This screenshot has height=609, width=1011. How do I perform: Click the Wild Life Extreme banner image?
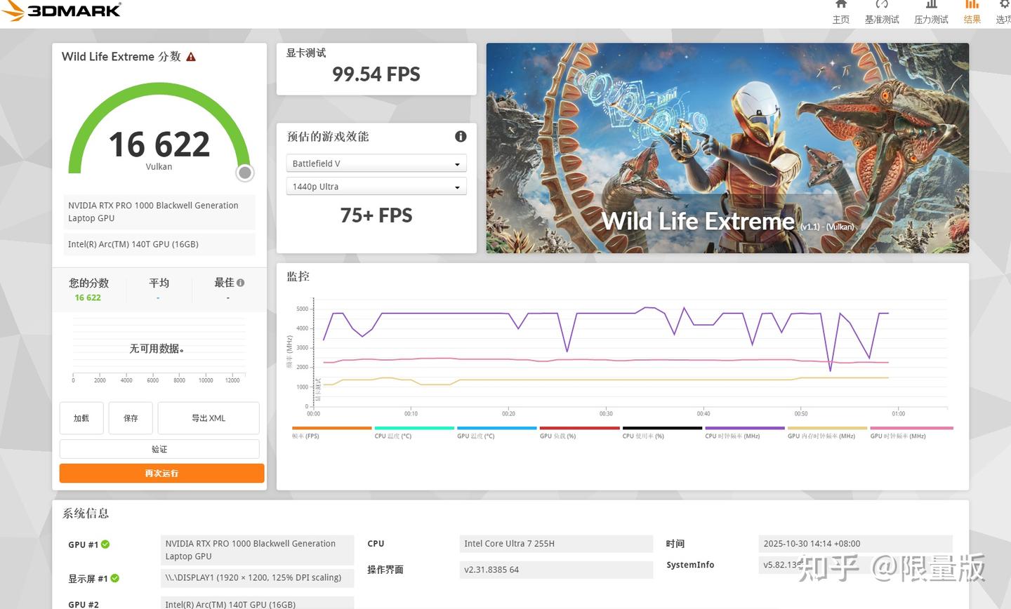pyautogui.click(x=727, y=148)
